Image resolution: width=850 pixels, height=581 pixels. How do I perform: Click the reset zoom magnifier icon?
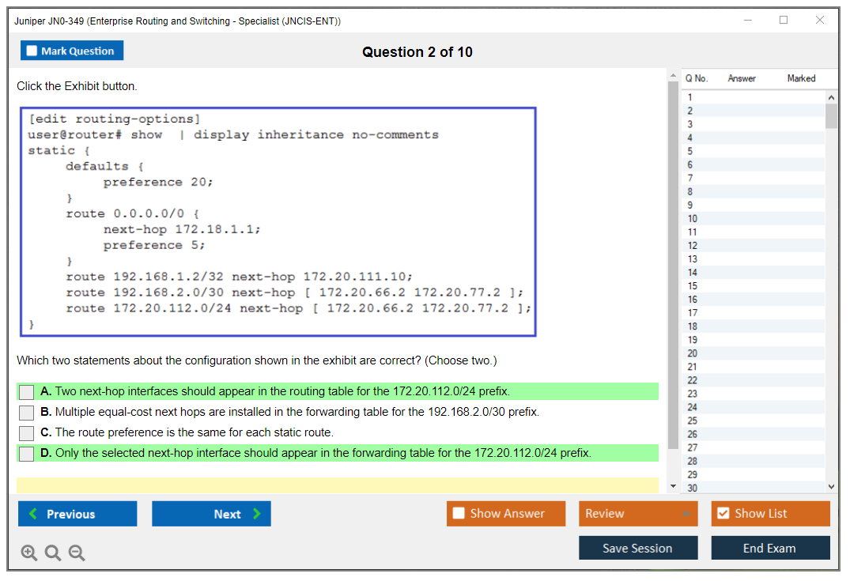53,553
